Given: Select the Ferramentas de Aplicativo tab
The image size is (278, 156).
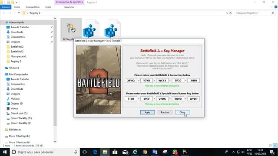Looking at the screenshot, I should [x=69, y=2].
